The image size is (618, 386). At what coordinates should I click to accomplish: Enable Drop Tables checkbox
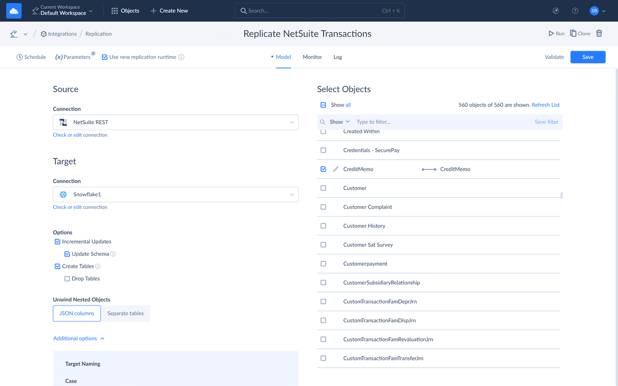click(x=67, y=279)
